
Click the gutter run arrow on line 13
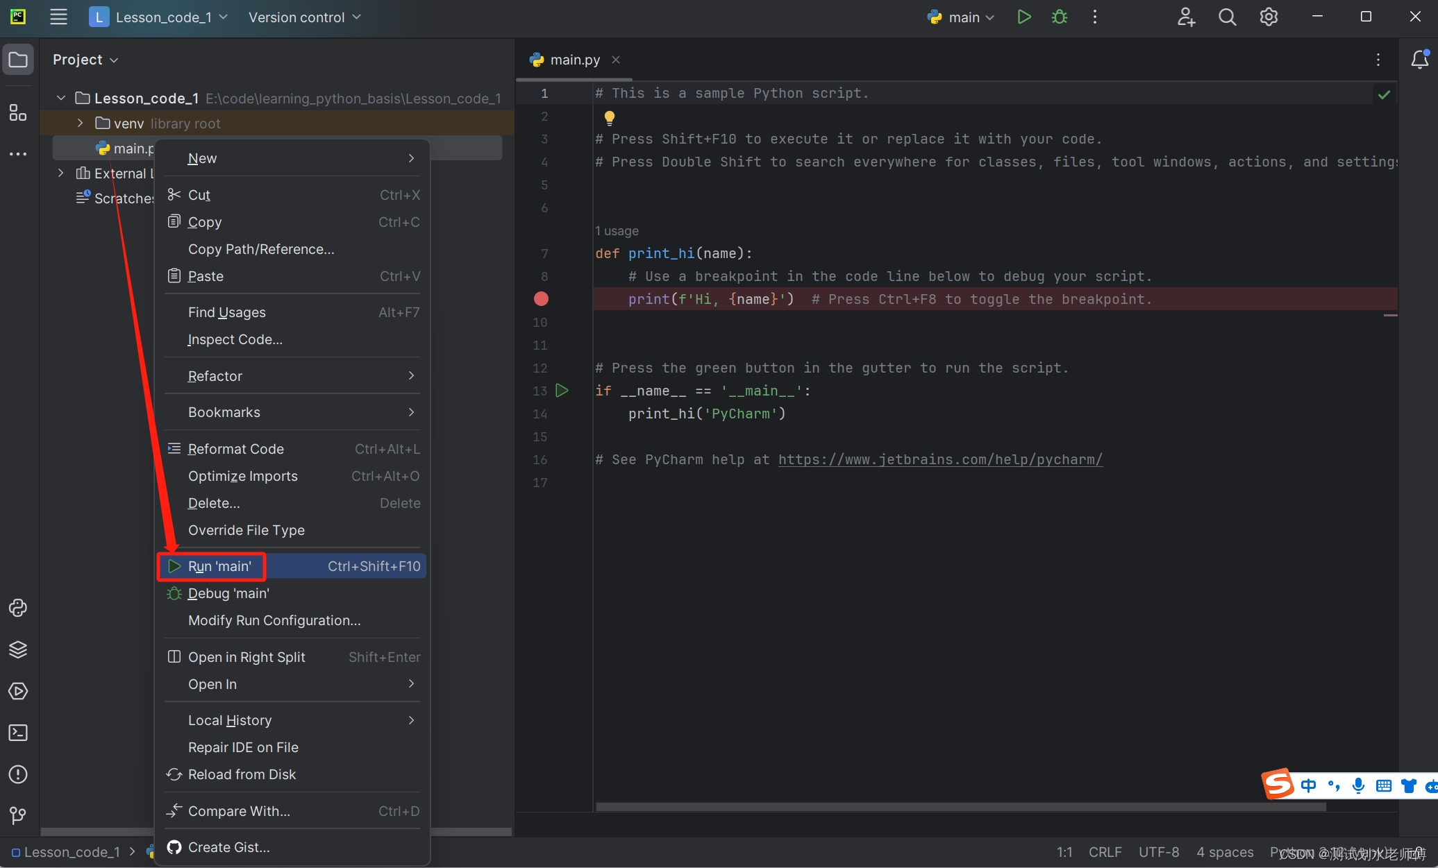(562, 391)
